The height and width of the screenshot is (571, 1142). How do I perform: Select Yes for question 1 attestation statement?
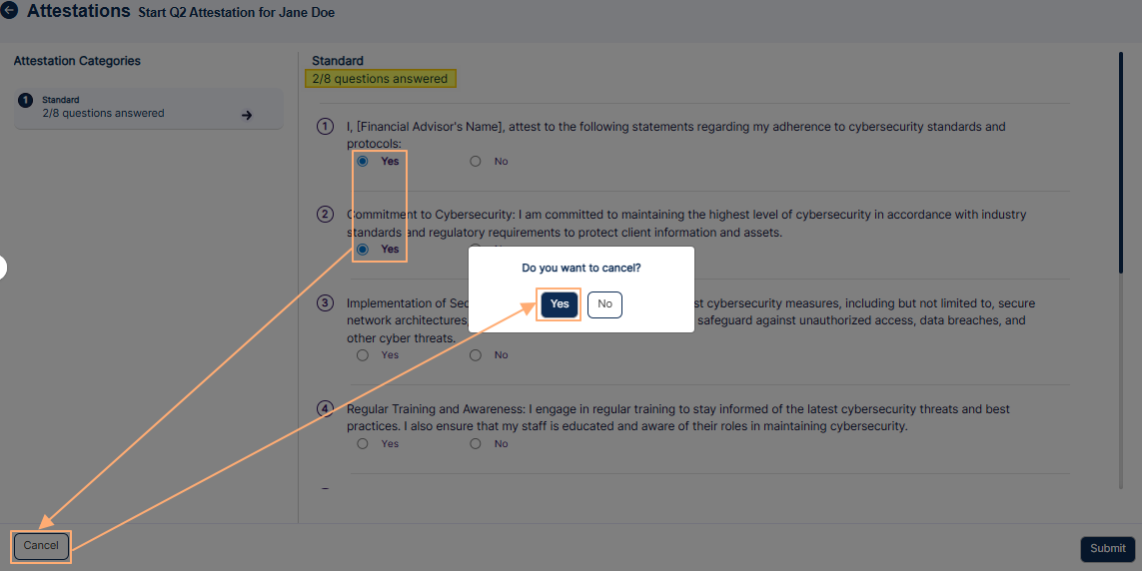pos(363,161)
